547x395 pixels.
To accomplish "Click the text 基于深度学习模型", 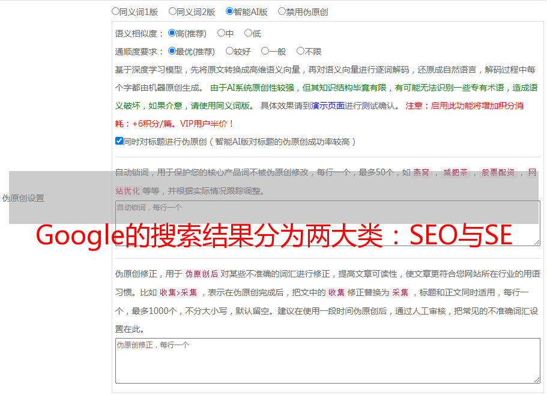I will click(149, 70).
